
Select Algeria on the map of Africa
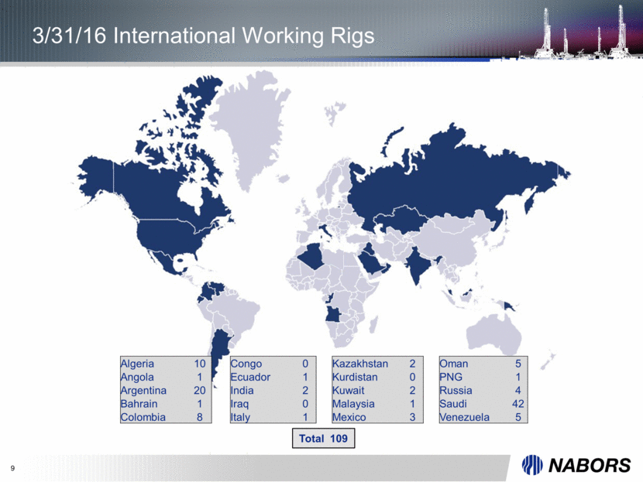coord(313,256)
